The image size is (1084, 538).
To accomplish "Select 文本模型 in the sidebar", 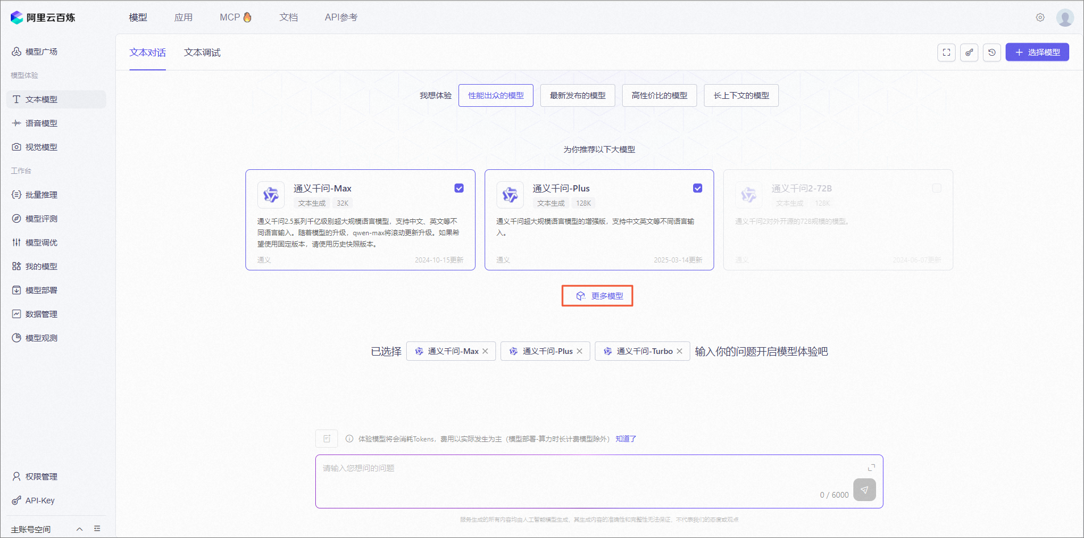I will tap(56, 99).
